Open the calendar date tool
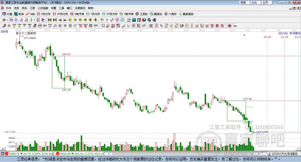This screenshot has height=162, width=301. point(129,20)
